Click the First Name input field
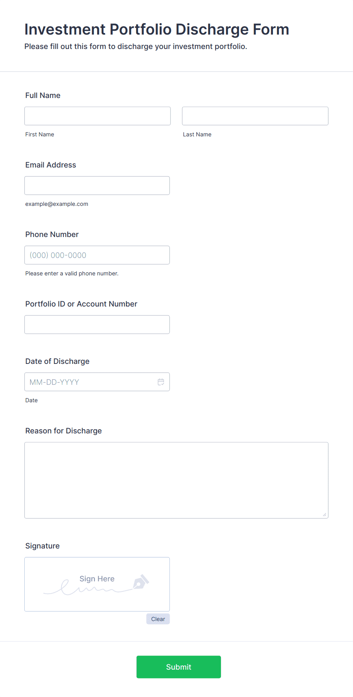Viewport: 353px width, 697px height. [x=98, y=116]
